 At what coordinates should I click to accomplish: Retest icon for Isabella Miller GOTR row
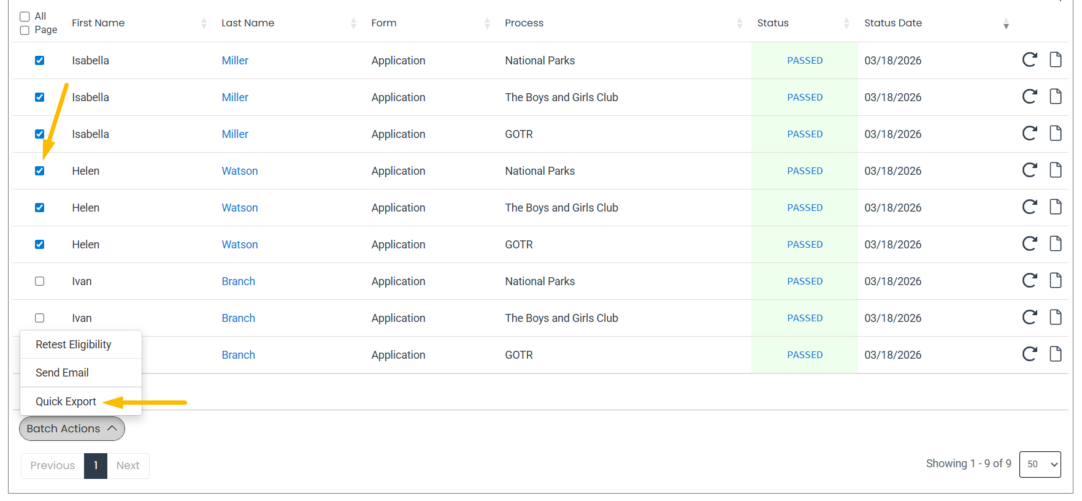coord(1029,133)
